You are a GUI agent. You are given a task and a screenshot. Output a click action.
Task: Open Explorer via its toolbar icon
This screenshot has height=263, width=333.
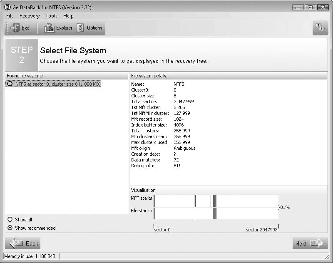[49, 28]
